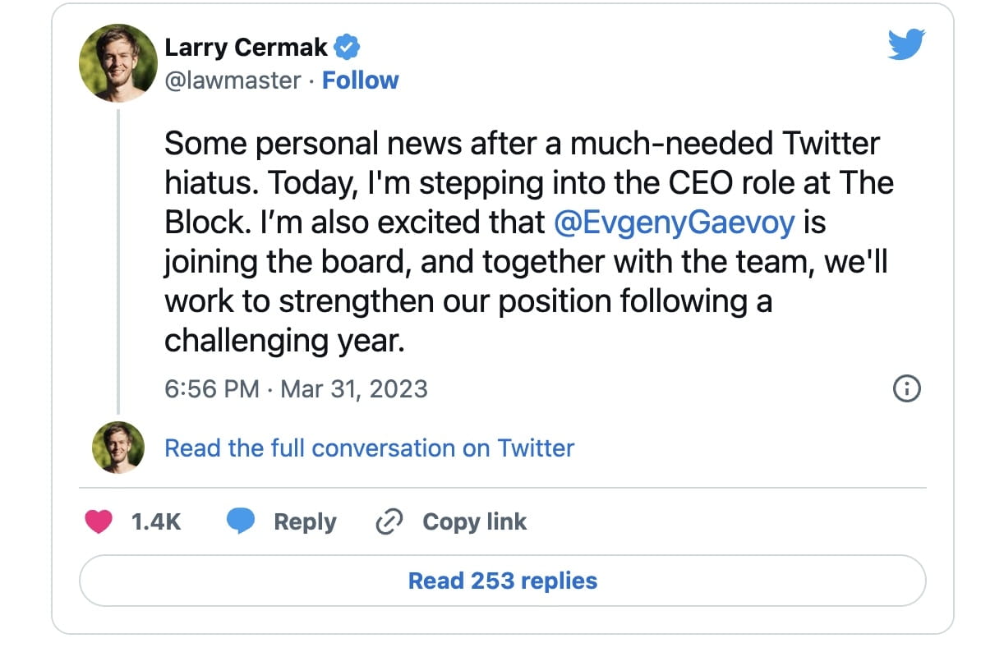This screenshot has width=981, height=652.
Task: Click the grey thread line under the avatar
Action: (118, 263)
